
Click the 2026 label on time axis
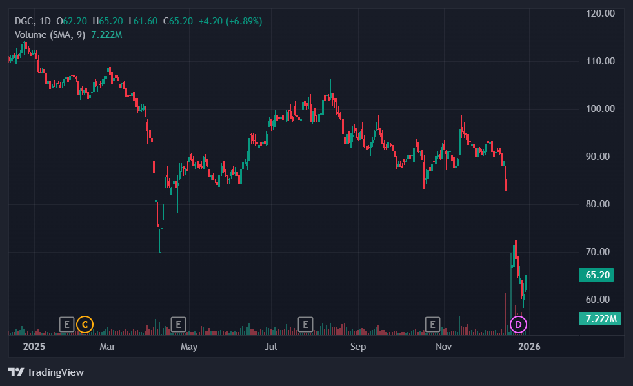[530, 347]
